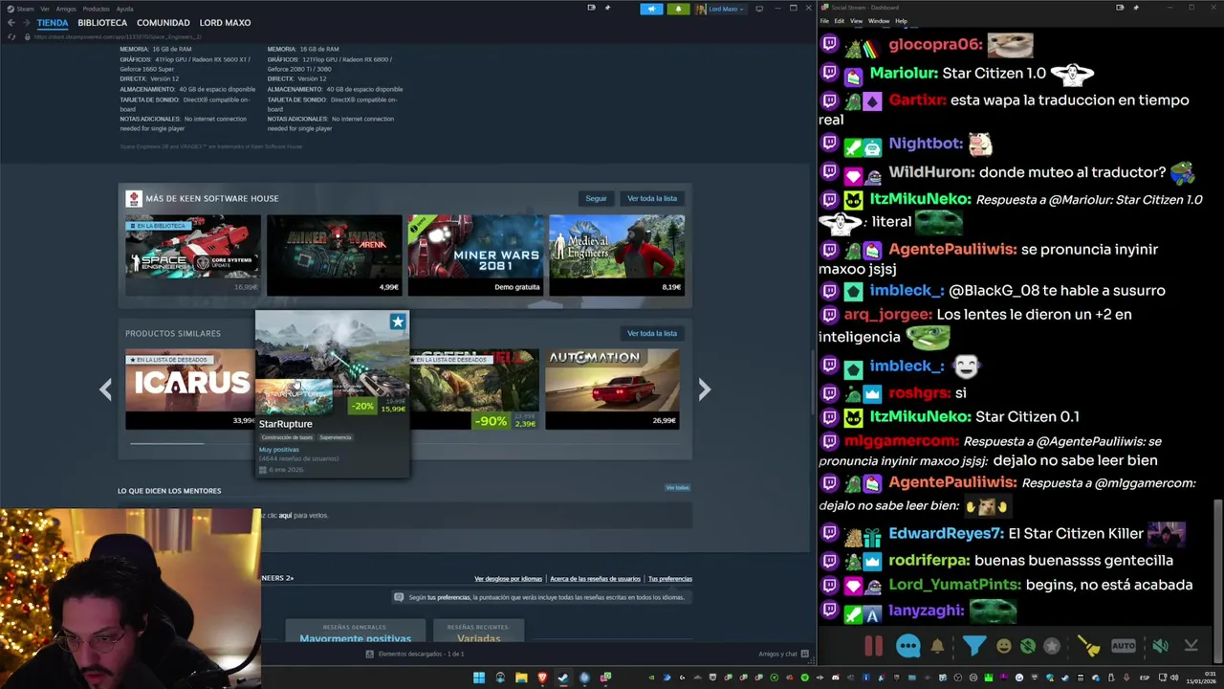Open the Ver menu in Steam
The width and height of the screenshot is (1224, 689).
point(45,9)
